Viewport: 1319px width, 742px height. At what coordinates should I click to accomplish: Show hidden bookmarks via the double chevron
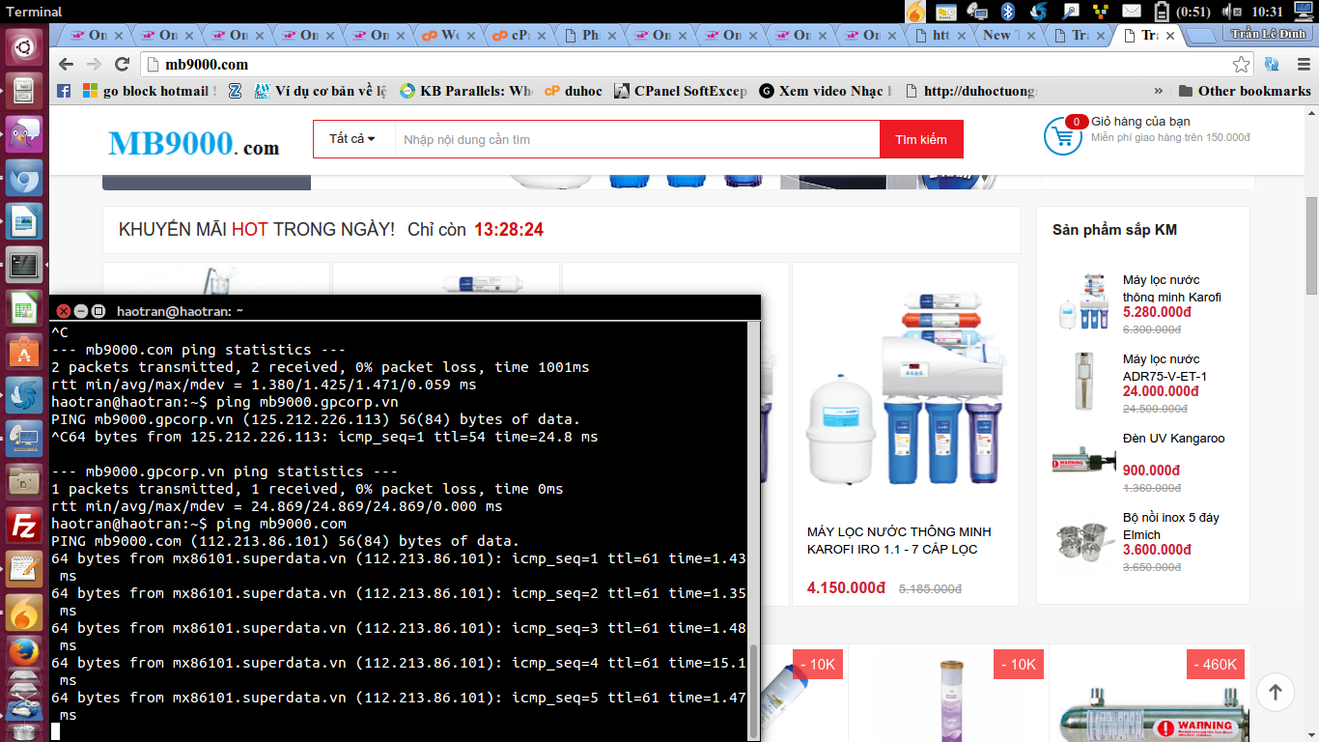(1159, 91)
